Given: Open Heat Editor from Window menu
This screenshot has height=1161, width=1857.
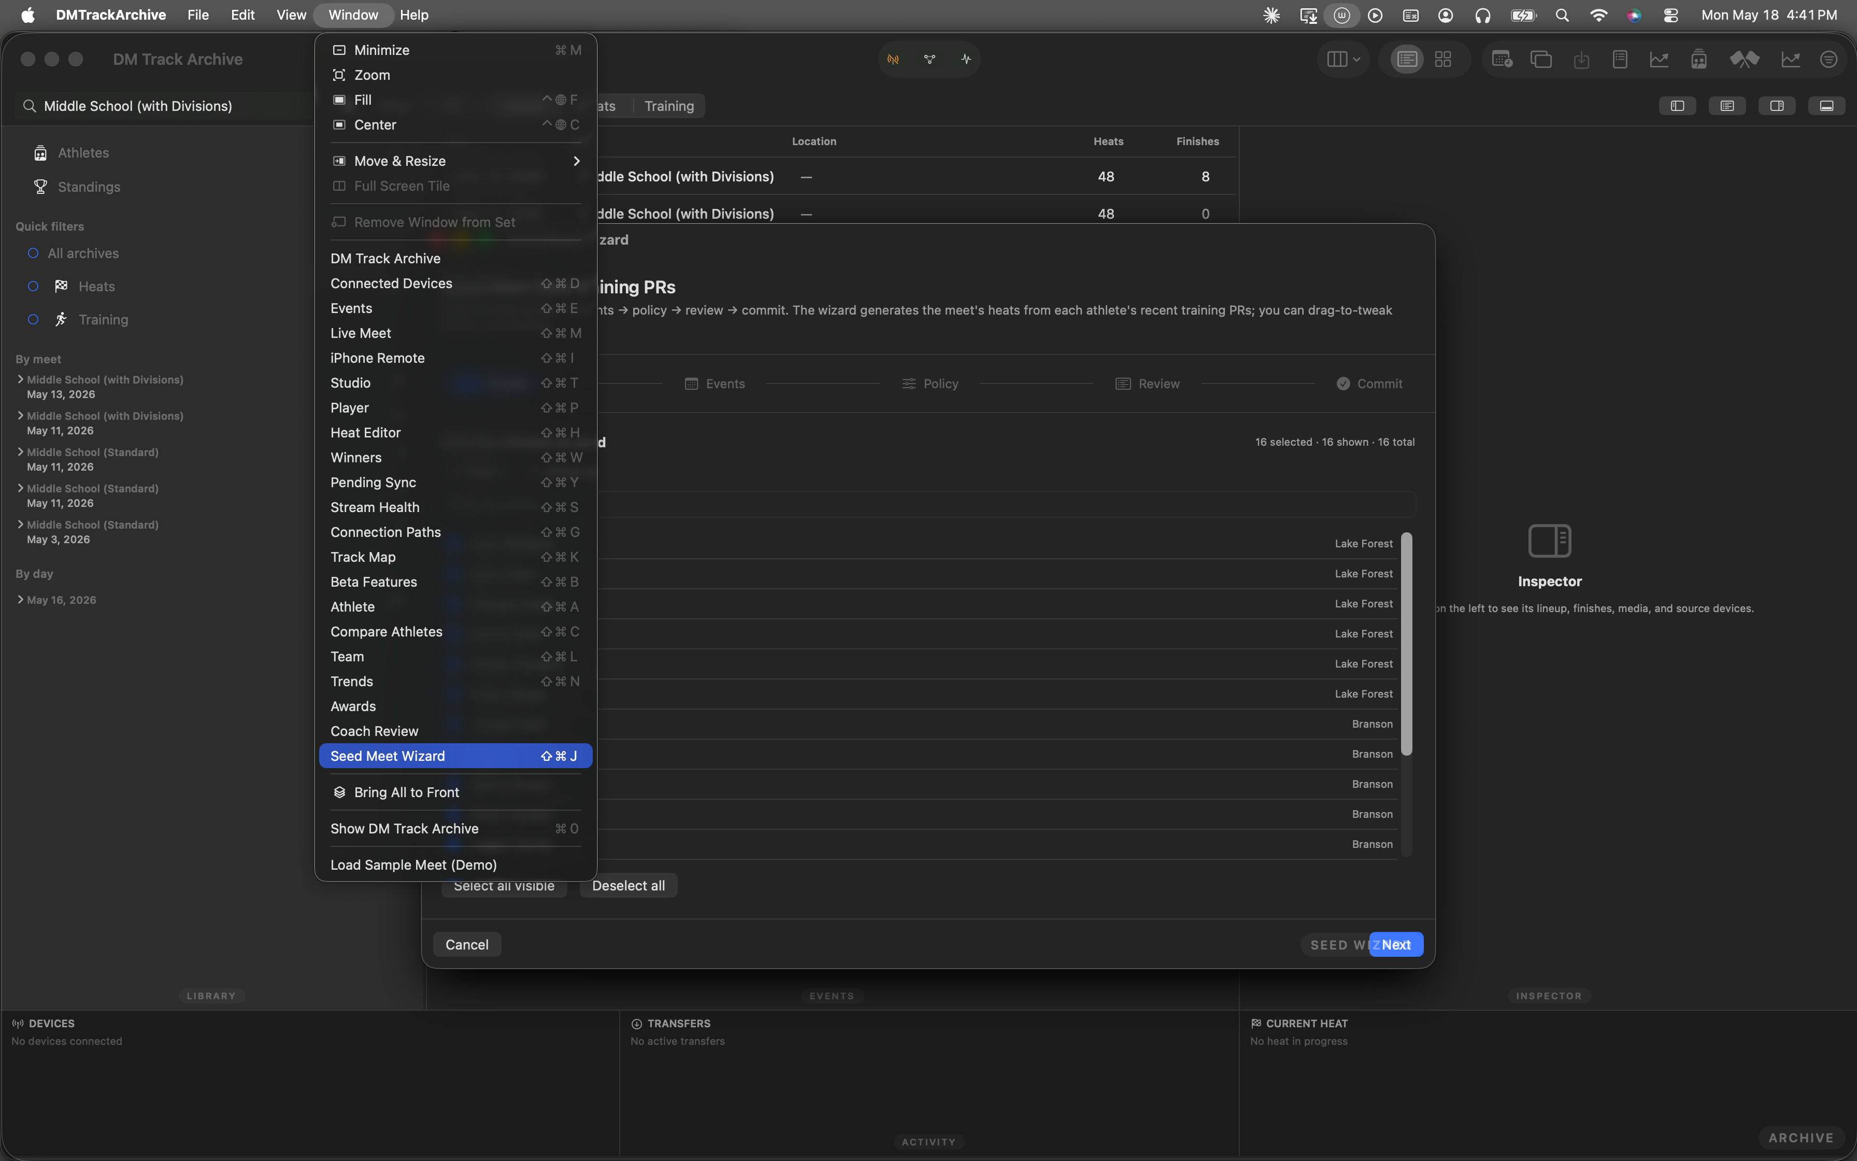Looking at the screenshot, I should [x=455, y=432].
